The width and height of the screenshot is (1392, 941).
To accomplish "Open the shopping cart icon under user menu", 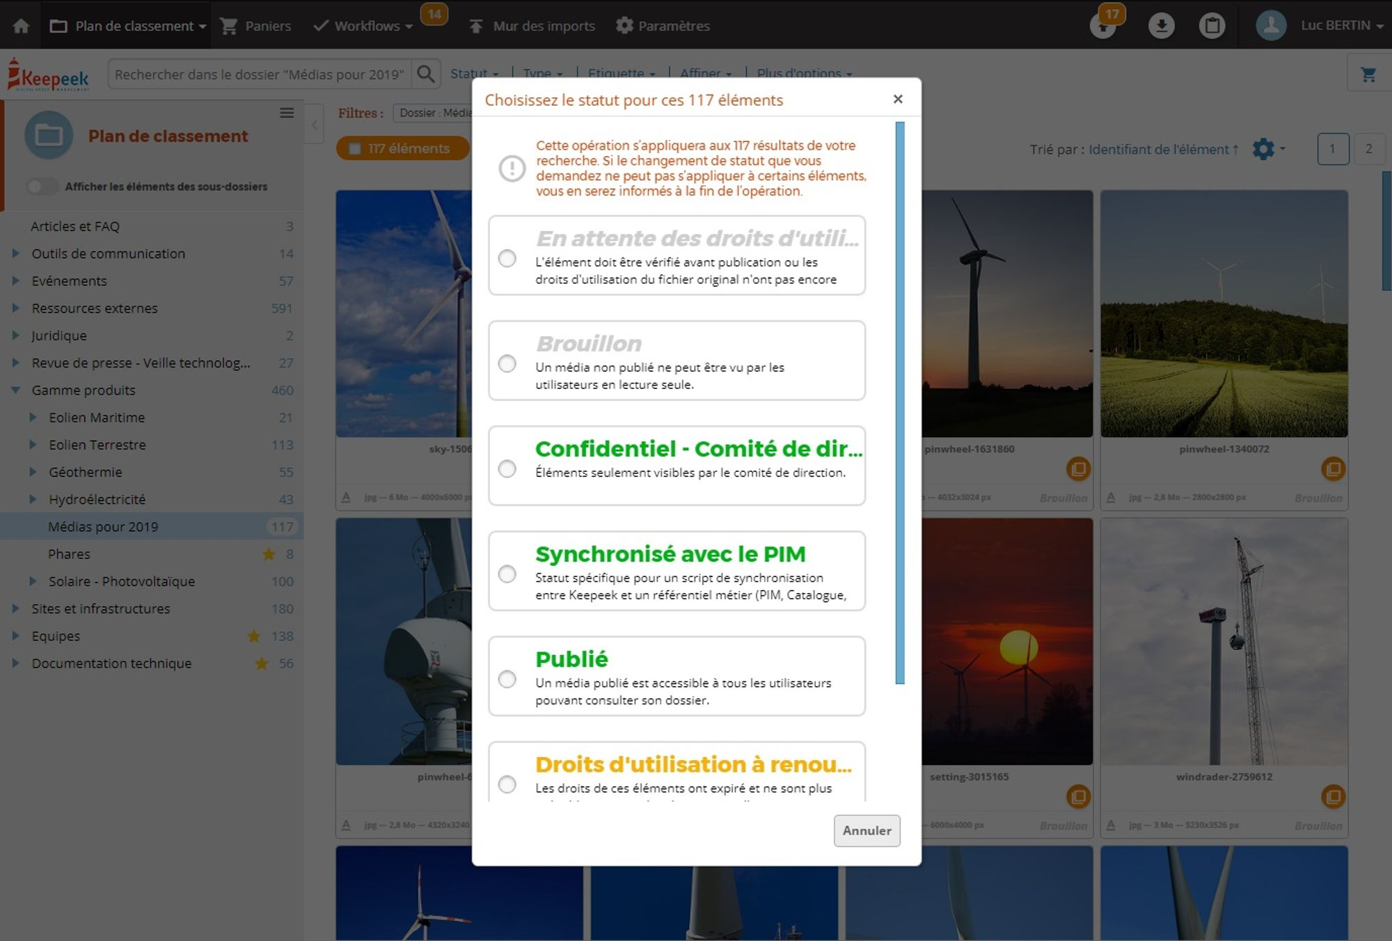I will (x=1368, y=74).
